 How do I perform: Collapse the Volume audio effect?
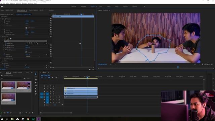[x=1, y=63]
